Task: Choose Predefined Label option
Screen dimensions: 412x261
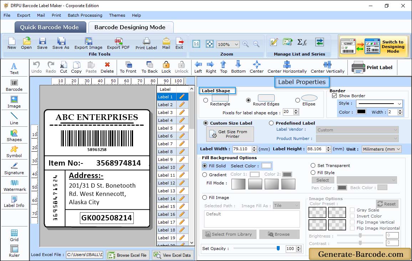Action: (x=271, y=123)
